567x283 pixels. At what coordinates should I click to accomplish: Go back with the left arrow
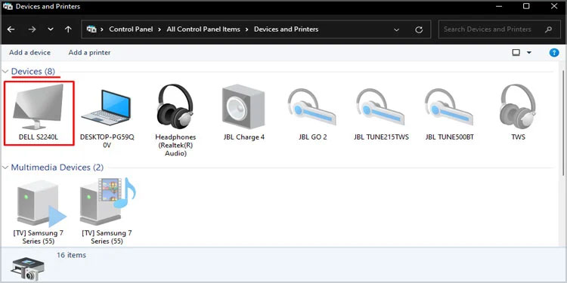click(11, 29)
